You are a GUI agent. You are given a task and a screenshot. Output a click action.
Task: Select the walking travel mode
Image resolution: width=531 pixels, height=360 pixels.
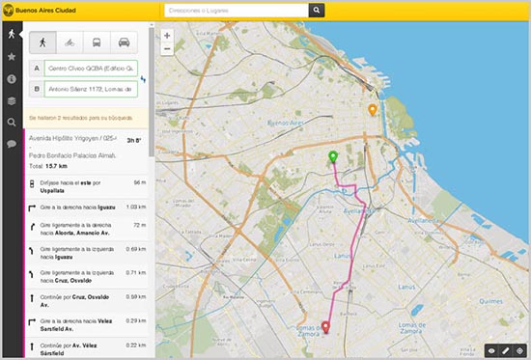pos(42,42)
